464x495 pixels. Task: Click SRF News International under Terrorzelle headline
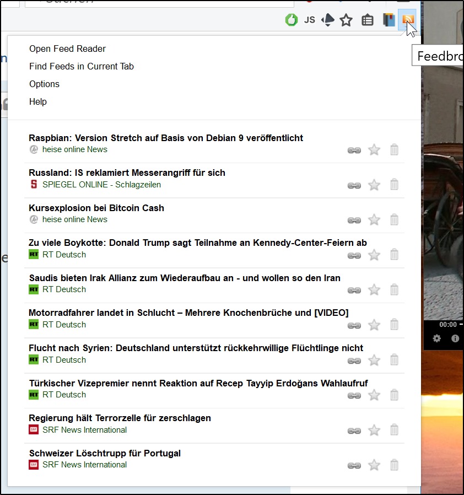point(85,430)
